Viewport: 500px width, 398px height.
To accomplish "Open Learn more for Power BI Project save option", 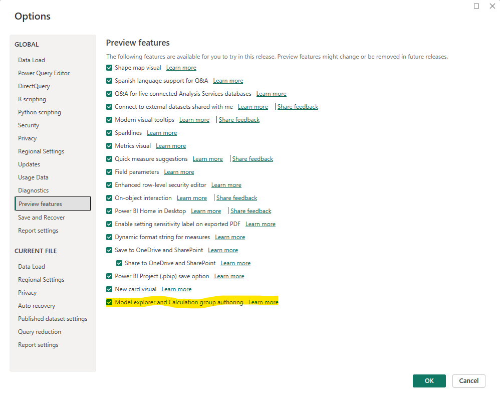I will pos(229,276).
